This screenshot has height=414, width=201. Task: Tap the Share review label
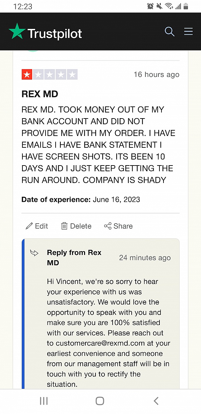(x=123, y=226)
